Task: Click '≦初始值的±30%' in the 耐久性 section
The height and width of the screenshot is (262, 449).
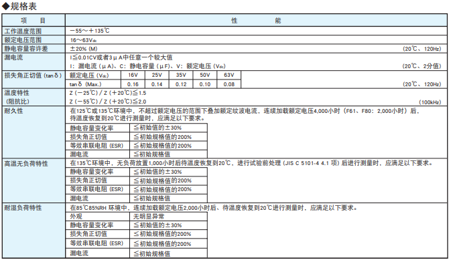Action: coord(157,128)
